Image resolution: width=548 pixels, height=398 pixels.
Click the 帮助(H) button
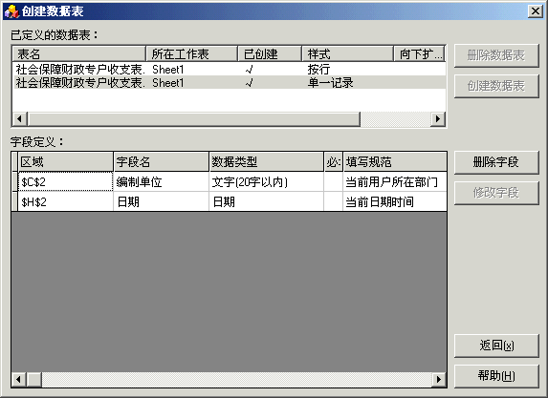pos(496,376)
